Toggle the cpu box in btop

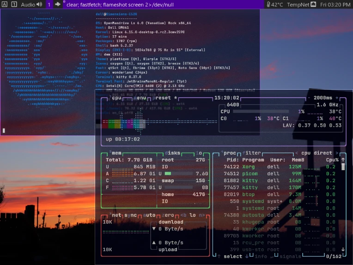116,98
